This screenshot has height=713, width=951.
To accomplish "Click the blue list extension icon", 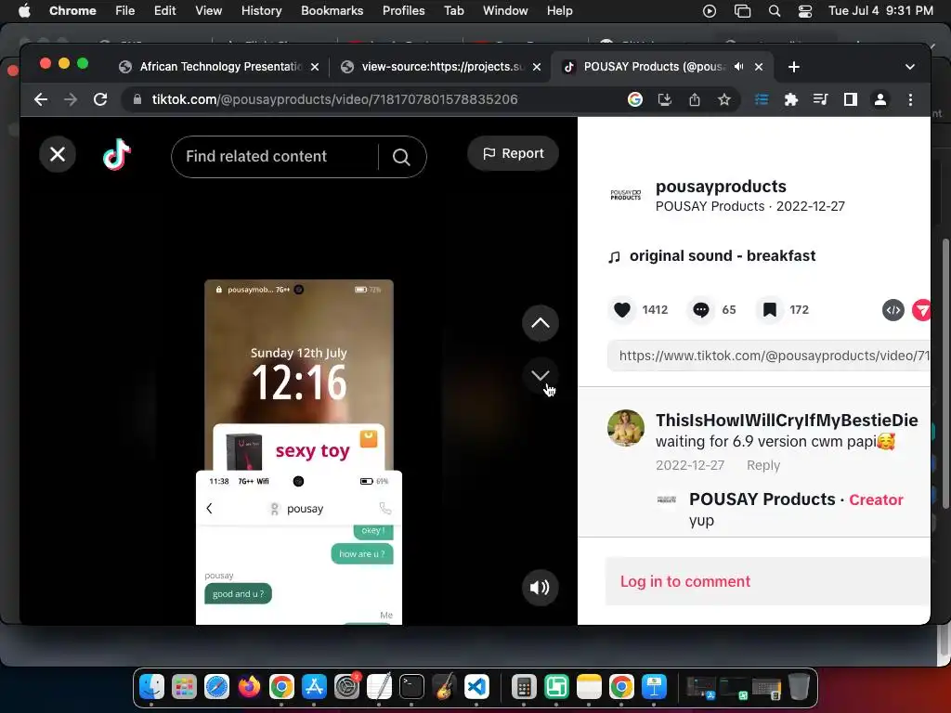I will [762, 99].
